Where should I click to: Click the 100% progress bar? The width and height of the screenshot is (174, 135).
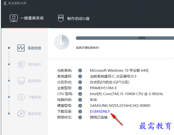pos(125,38)
